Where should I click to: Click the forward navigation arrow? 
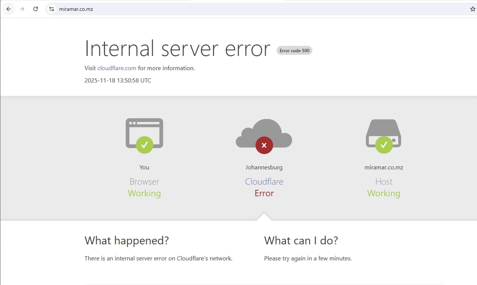pos(22,9)
